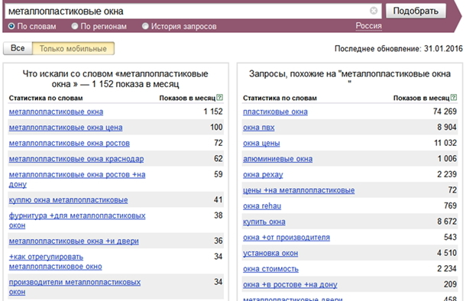The height and width of the screenshot is (301, 476).
Task: Open the алюминиевые окна link
Action: tap(278, 159)
